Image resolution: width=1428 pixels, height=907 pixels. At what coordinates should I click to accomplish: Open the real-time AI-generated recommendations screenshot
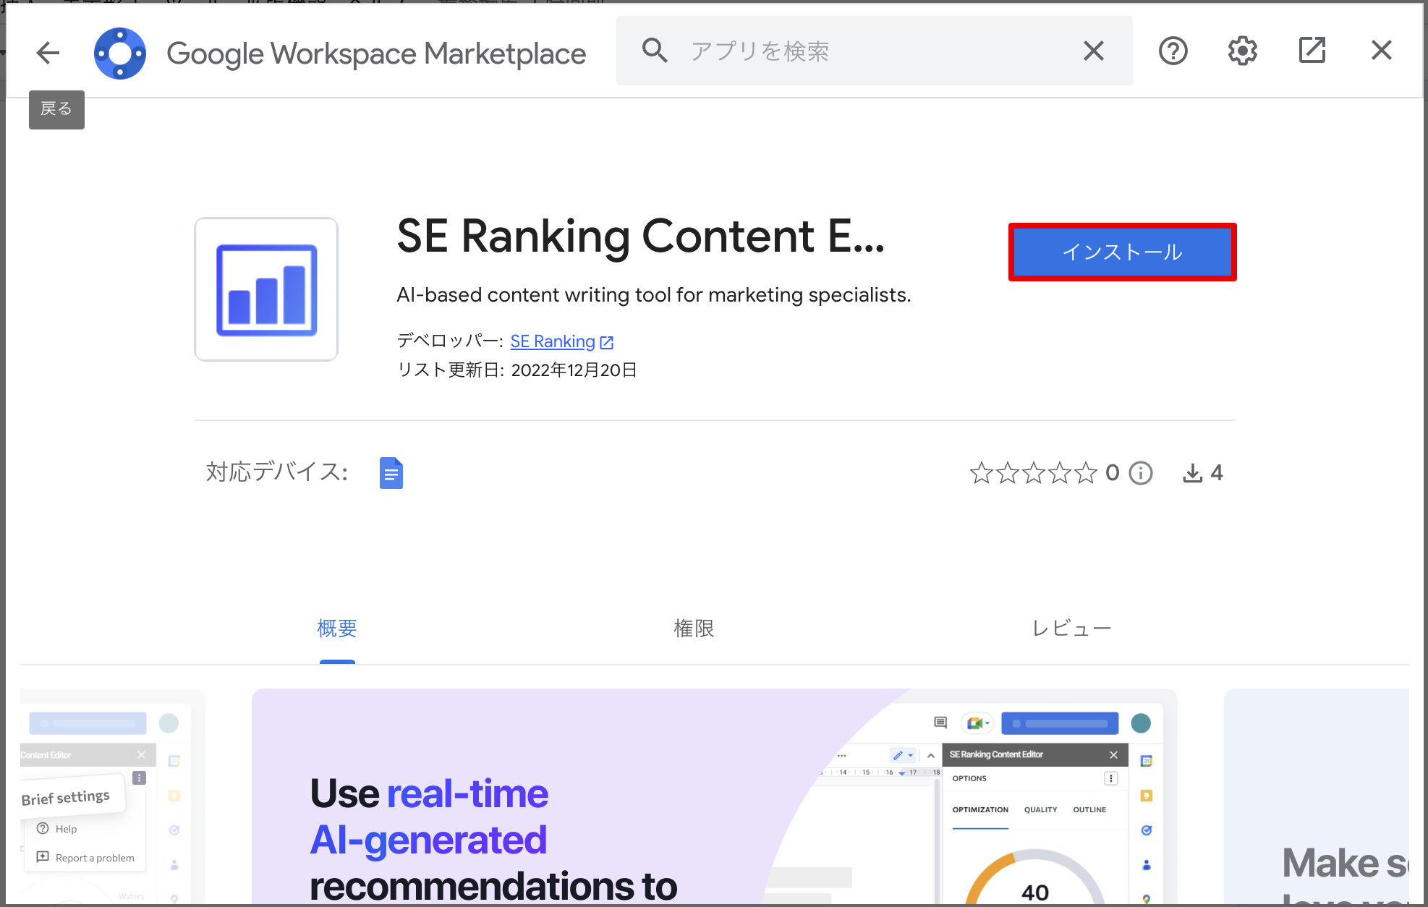714,796
